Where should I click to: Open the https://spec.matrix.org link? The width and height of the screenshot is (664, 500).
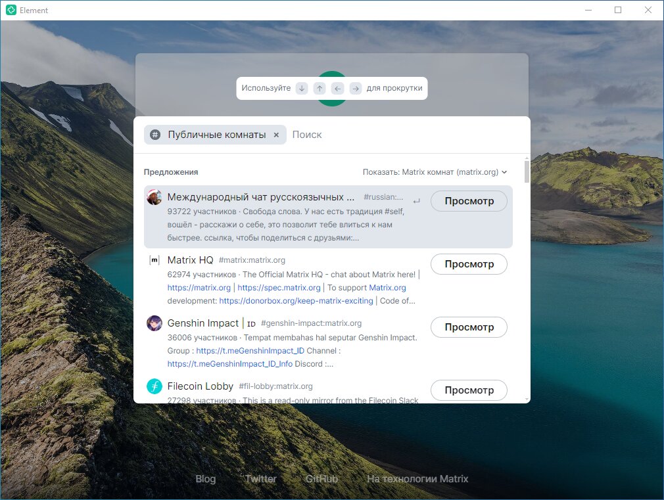pos(279,288)
